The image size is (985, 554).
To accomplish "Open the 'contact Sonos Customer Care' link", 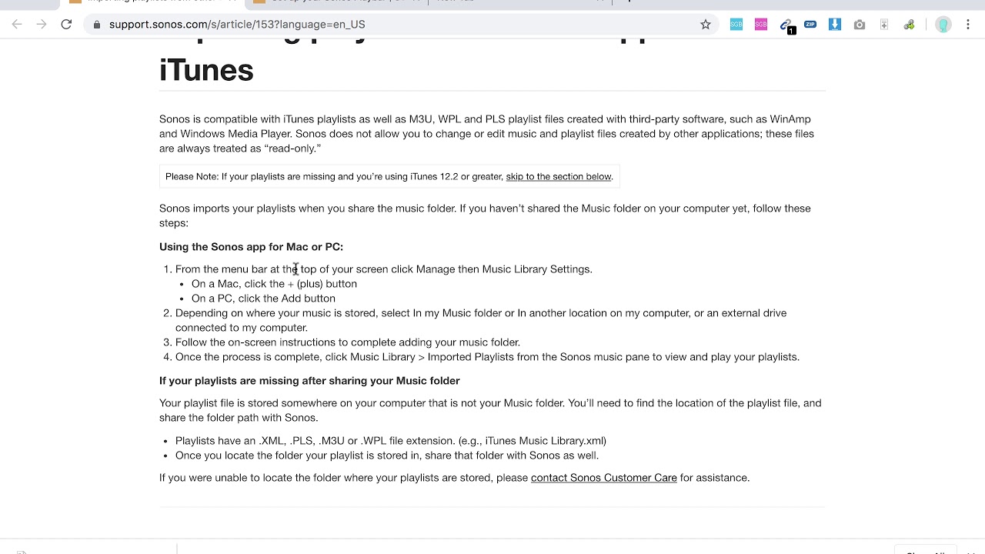I will [604, 478].
